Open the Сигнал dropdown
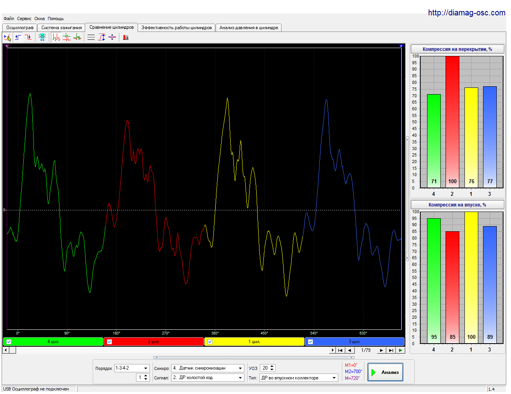This screenshot has width=511, height=394. coord(208,377)
